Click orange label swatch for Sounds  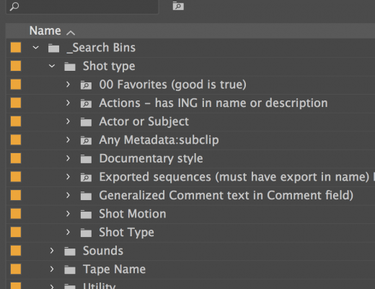point(16,251)
